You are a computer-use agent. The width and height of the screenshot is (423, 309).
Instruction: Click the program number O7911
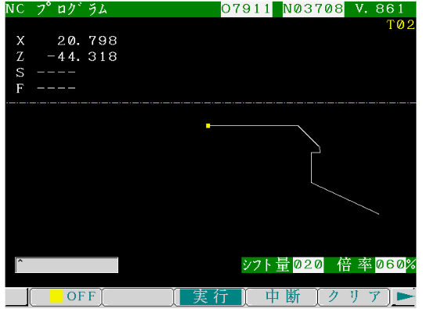[x=246, y=9]
